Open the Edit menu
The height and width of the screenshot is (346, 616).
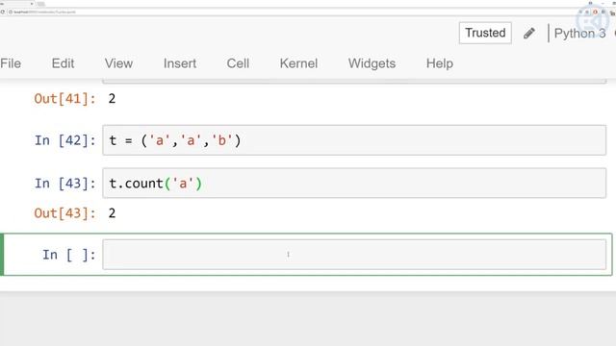[x=63, y=63]
